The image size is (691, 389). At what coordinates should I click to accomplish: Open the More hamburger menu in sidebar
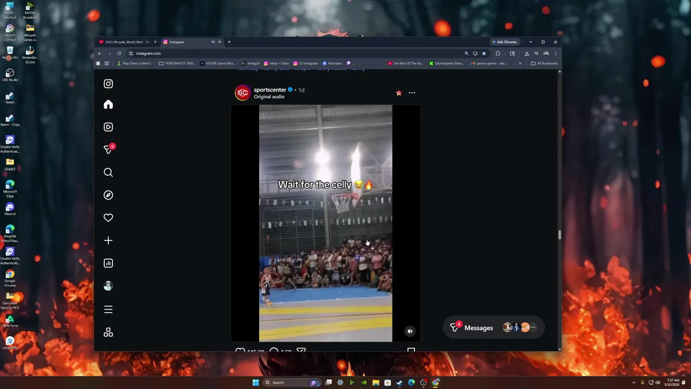point(108,310)
